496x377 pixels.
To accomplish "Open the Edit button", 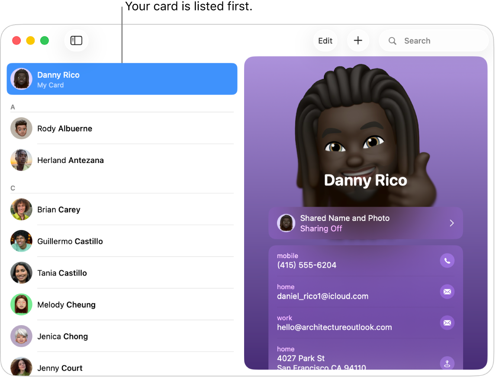I will pyautogui.click(x=325, y=40).
